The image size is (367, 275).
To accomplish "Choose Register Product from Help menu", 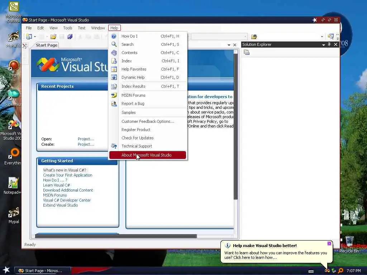I will pos(148,130).
